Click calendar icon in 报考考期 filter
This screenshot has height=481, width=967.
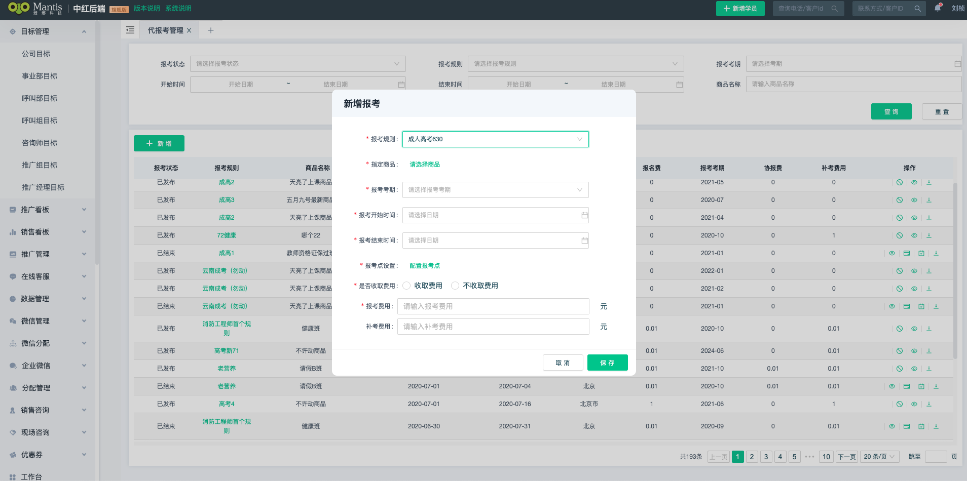957,64
